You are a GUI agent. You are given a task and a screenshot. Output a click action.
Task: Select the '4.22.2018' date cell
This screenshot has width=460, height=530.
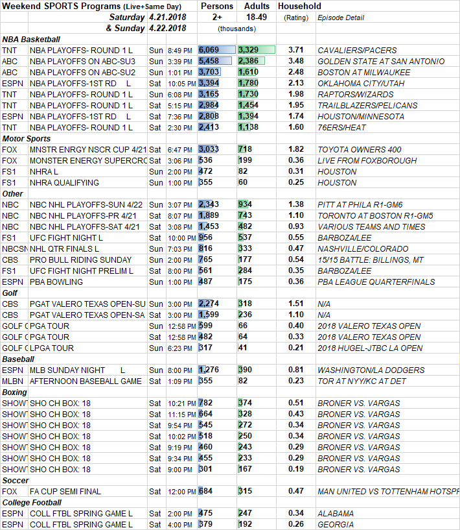[168, 28]
